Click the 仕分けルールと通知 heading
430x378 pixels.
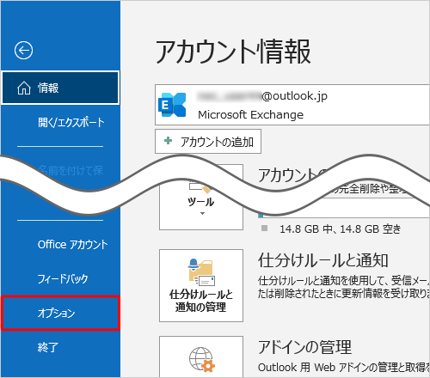[322, 260]
